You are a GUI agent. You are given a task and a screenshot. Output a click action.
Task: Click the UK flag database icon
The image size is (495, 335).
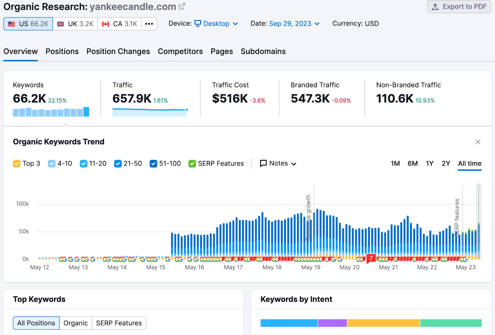(x=61, y=24)
